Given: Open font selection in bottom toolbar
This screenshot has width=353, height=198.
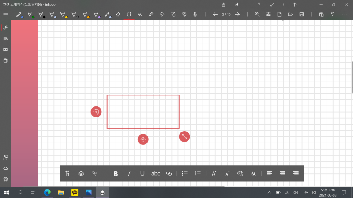Looking at the screenshot, I should tap(253, 173).
